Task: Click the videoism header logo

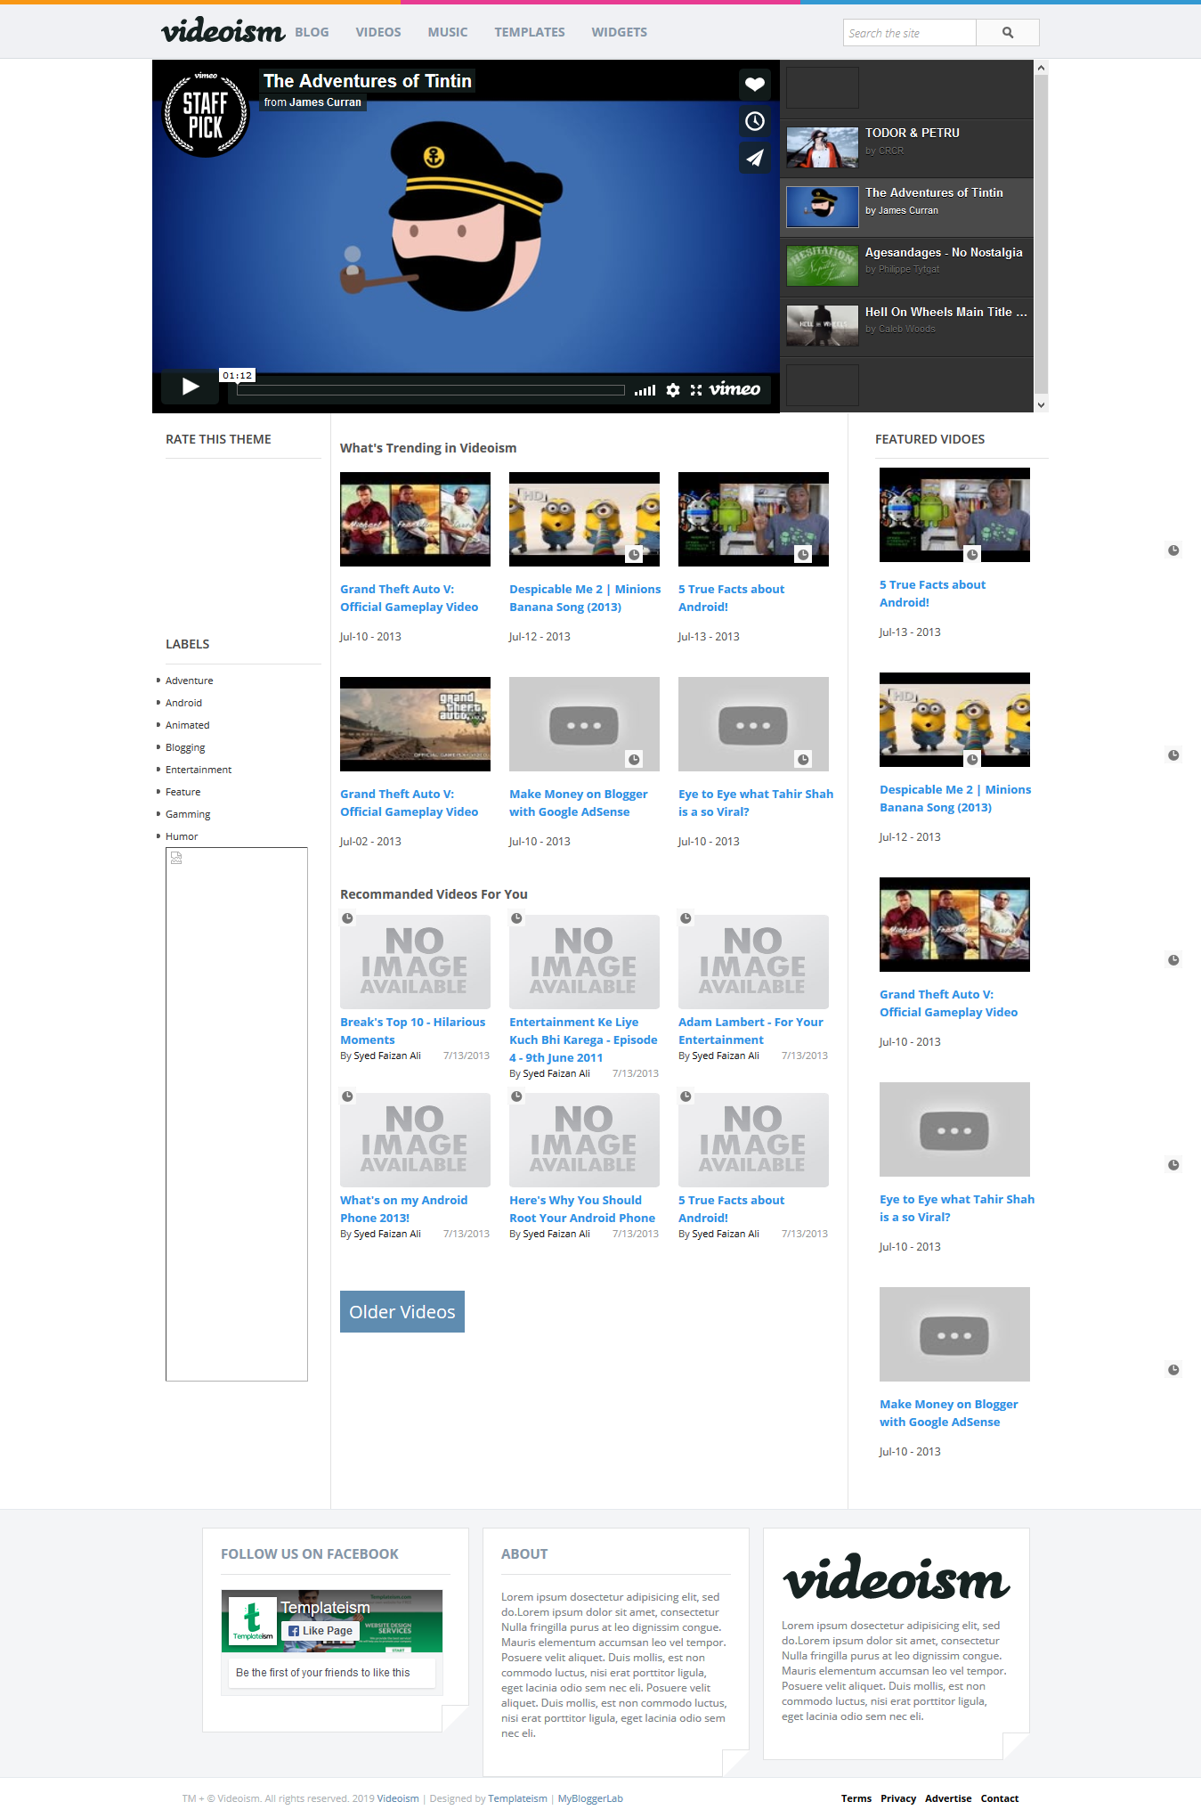Action: click(223, 31)
